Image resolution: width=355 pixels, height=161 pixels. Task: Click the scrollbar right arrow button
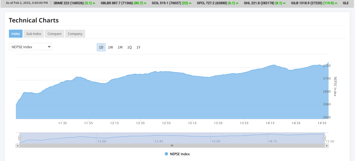327,145
